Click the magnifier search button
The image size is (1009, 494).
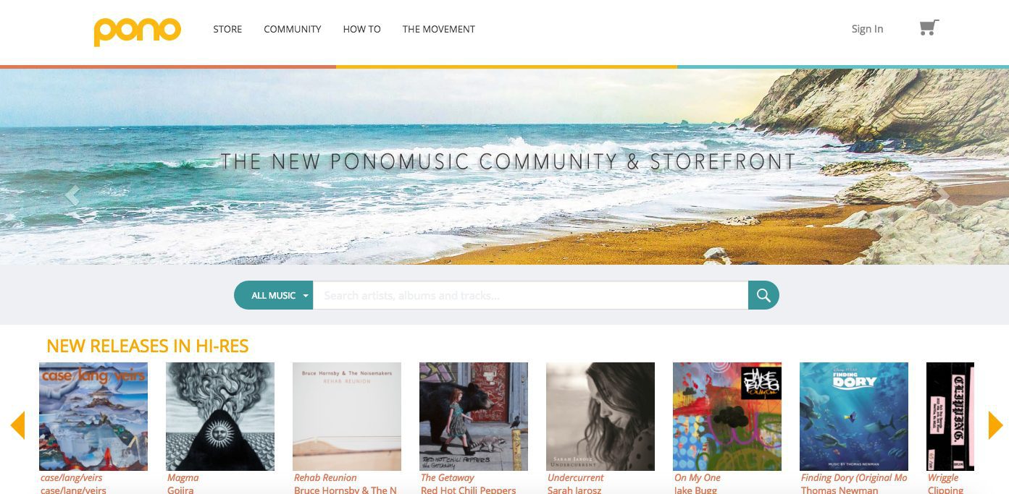(x=763, y=295)
